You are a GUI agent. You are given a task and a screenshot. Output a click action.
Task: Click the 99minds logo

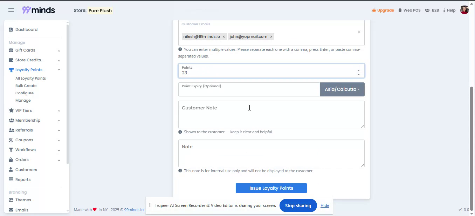tap(39, 10)
